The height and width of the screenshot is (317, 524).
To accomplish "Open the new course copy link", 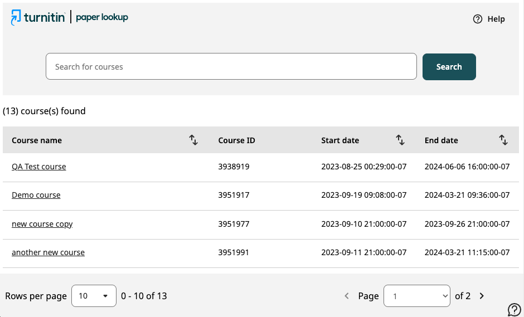I will coord(42,224).
